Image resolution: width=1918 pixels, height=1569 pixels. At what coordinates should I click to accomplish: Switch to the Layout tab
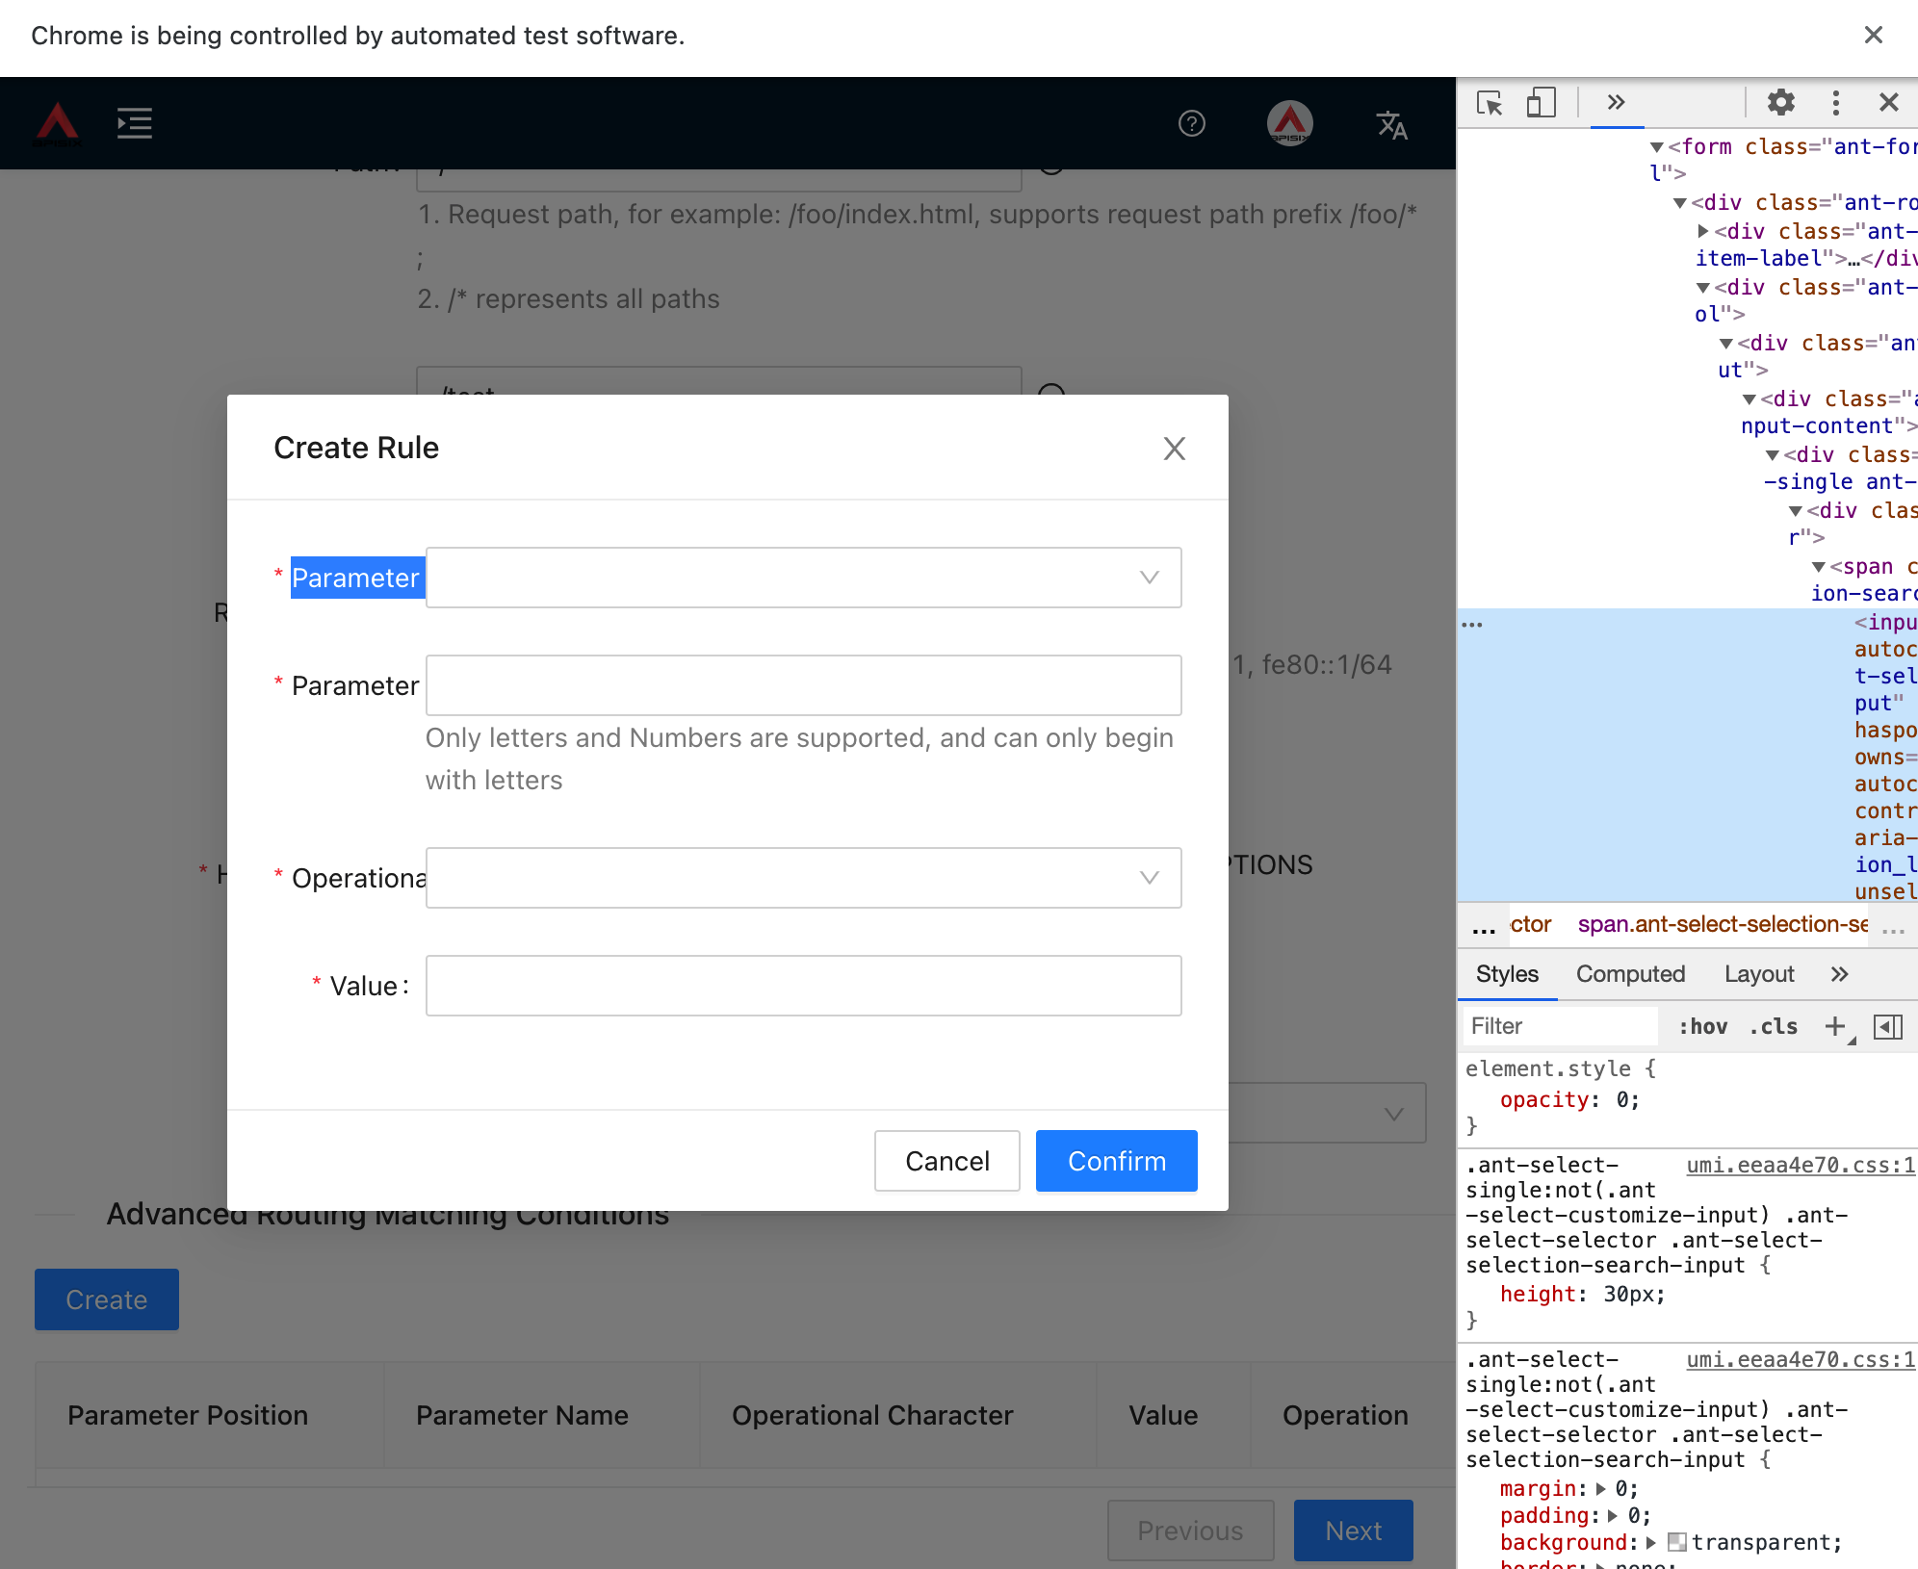click(x=1759, y=974)
